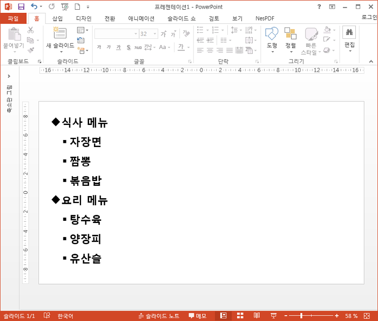Viewport: 378px width, 321px height.
Task: Toggle Align Right
Action: pos(220,50)
